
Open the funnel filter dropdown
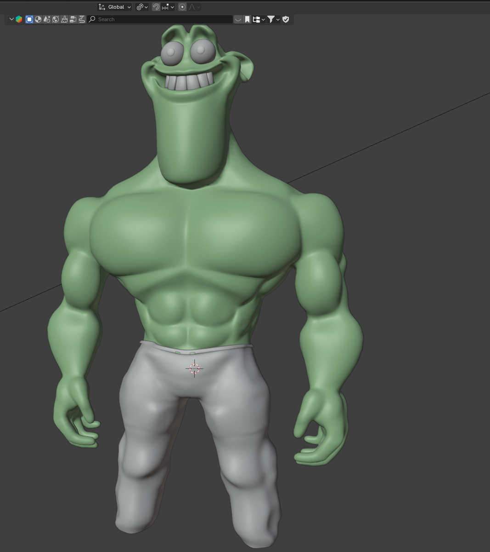[x=273, y=19]
